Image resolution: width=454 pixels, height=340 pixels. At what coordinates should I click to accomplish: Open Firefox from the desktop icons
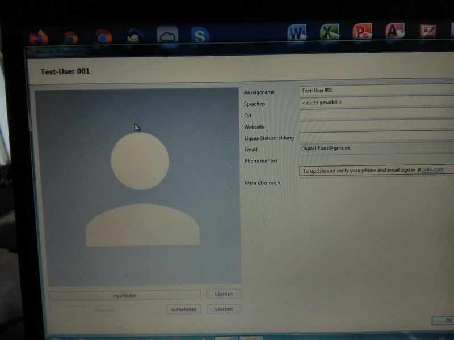pyautogui.click(x=39, y=37)
